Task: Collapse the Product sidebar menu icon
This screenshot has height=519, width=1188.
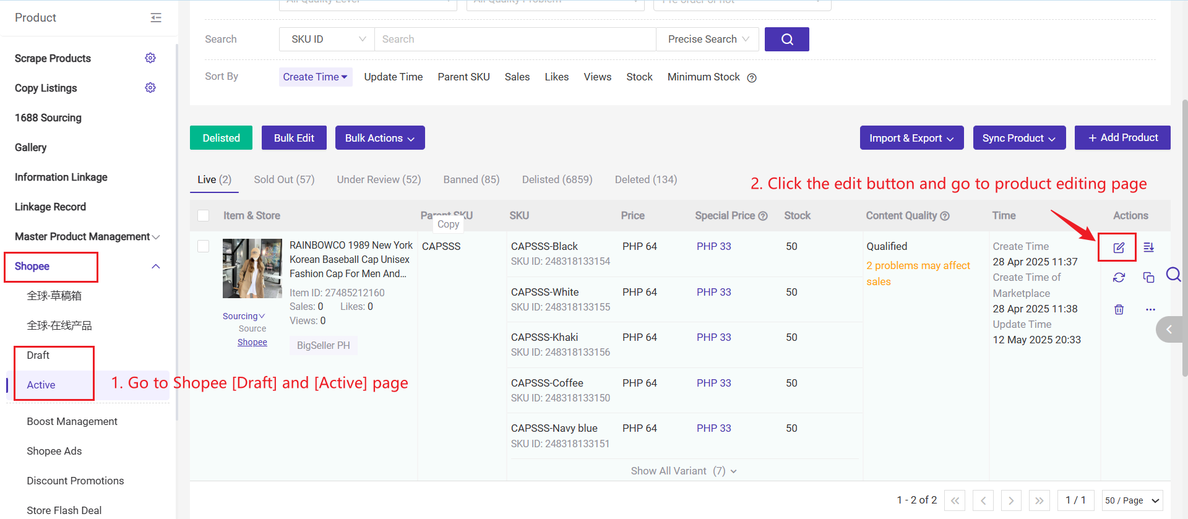Action: coord(156,18)
